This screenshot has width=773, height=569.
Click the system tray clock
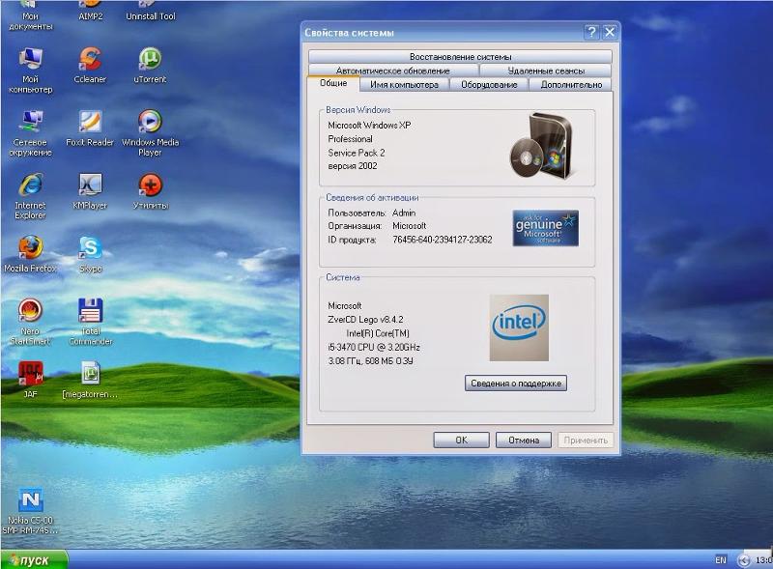coord(764,559)
